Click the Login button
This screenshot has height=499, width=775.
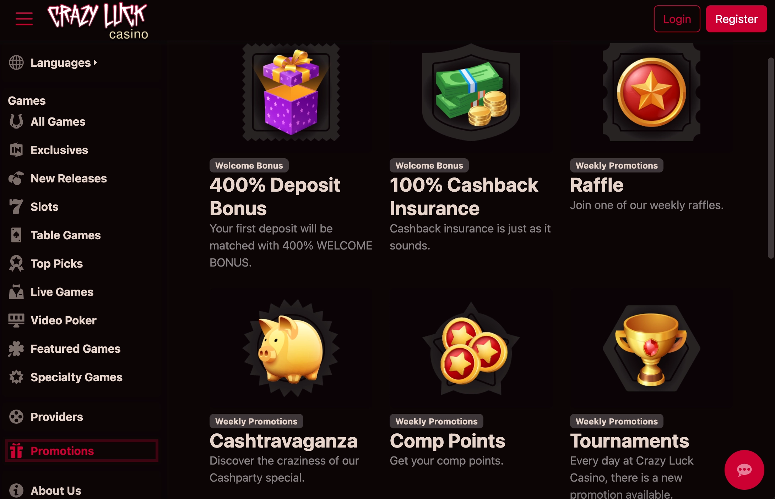677,19
